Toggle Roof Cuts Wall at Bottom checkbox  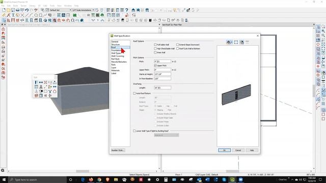click(177, 49)
